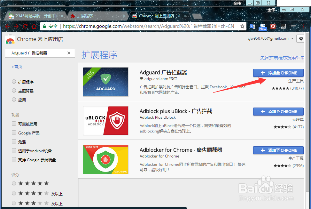Viewport: 311px width, 209px height.
Task: Open the extension icon labeled New
Action: tap(263, 27)
